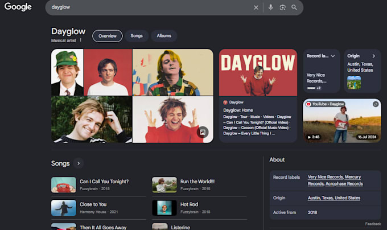
Task: Expand the Record label card chevron
Action: 333,56
